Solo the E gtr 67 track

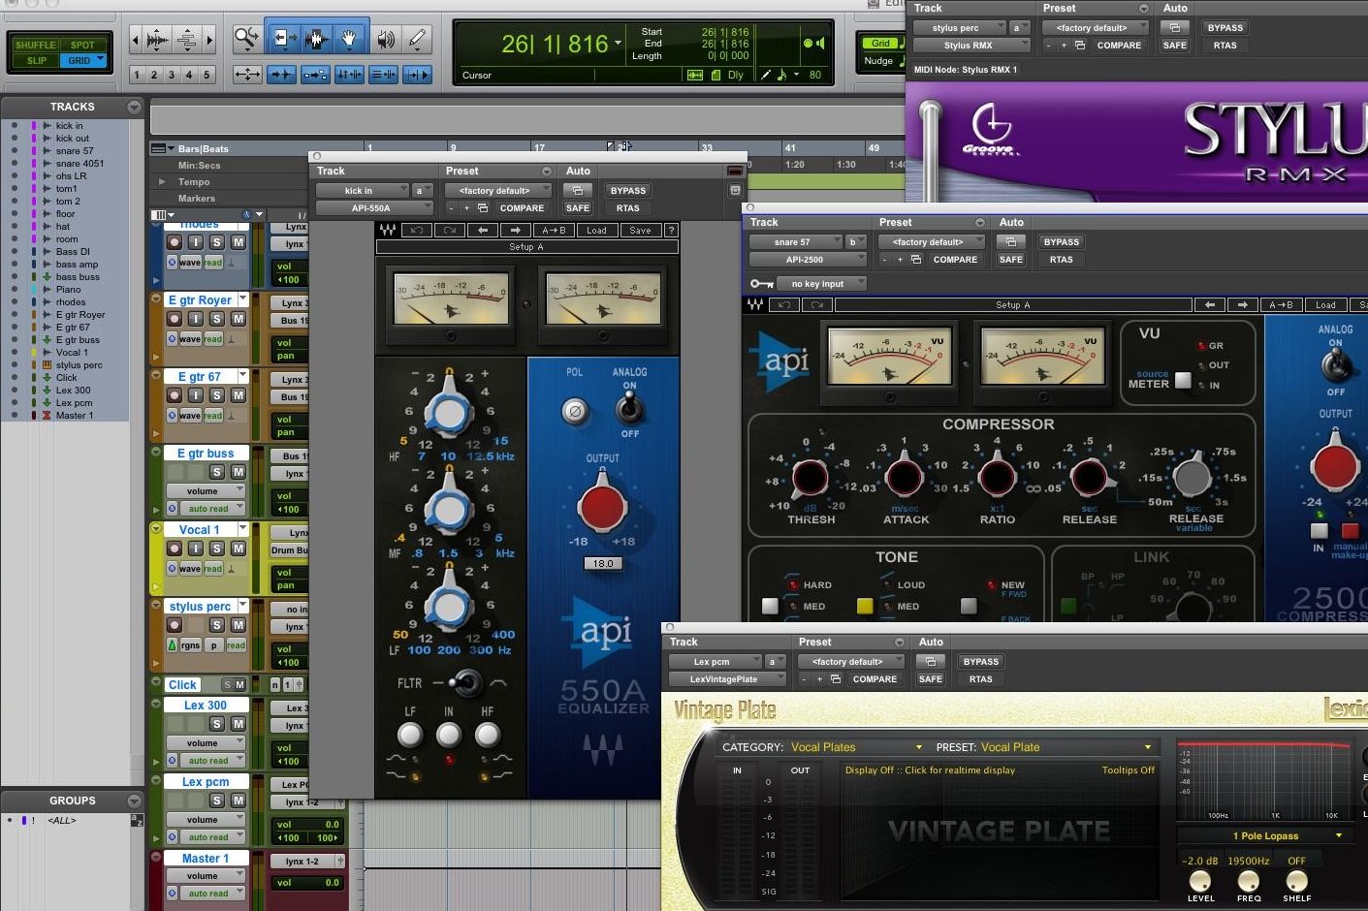pos(216,395)
